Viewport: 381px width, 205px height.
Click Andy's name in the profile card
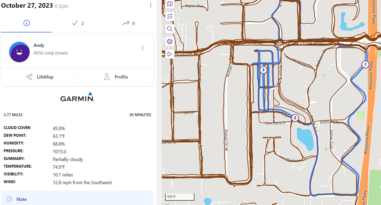[x=39, y=45]
